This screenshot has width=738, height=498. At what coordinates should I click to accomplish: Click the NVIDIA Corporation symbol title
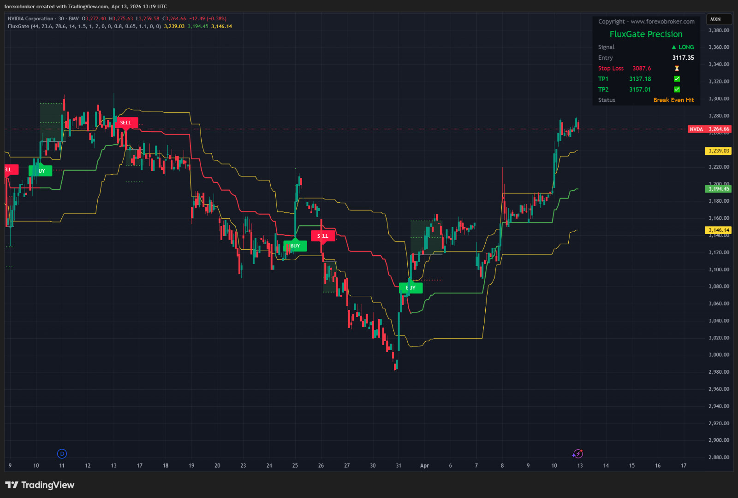(30, 18)
